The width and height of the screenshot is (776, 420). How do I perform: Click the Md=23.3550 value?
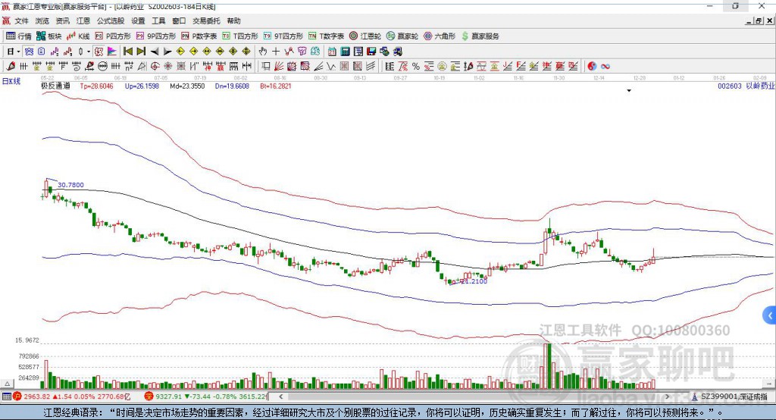(x=187, y=86)
